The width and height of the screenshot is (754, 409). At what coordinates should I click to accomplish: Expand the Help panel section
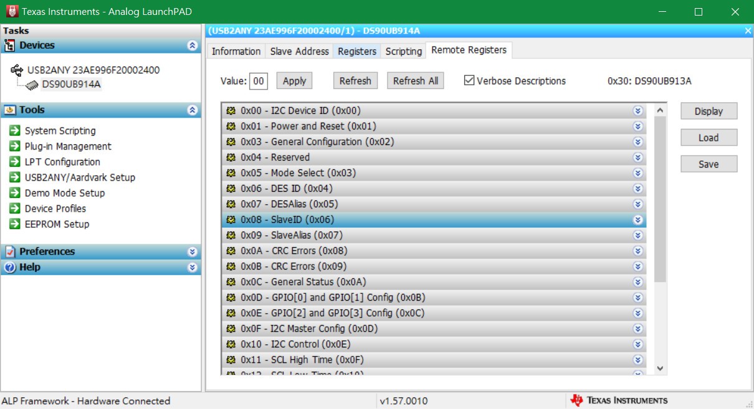[x=193, y=267]
